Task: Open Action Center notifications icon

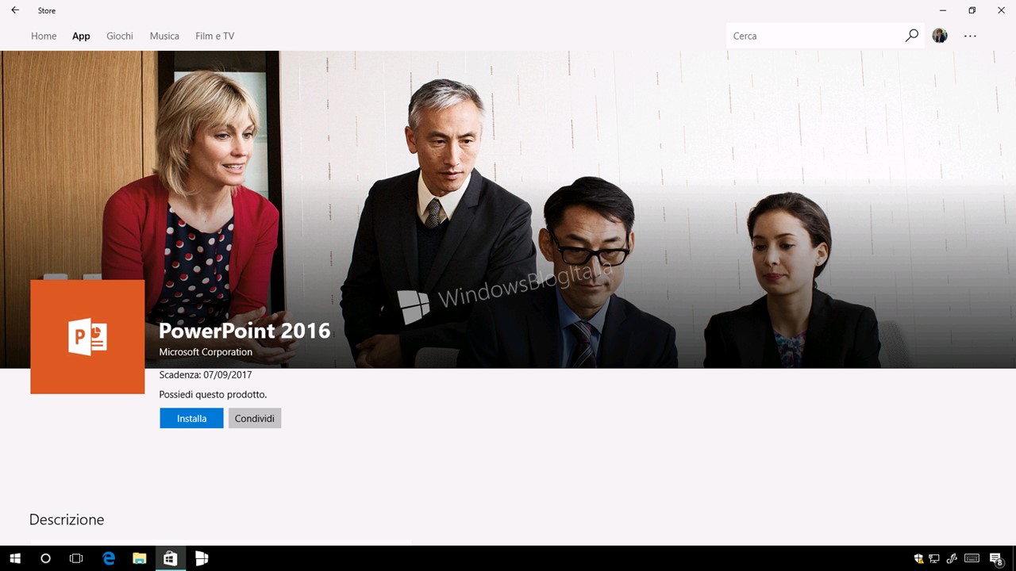Action: [996, 558]
